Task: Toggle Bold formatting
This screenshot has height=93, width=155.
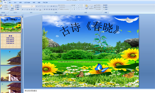Action: tap(23, 9)
